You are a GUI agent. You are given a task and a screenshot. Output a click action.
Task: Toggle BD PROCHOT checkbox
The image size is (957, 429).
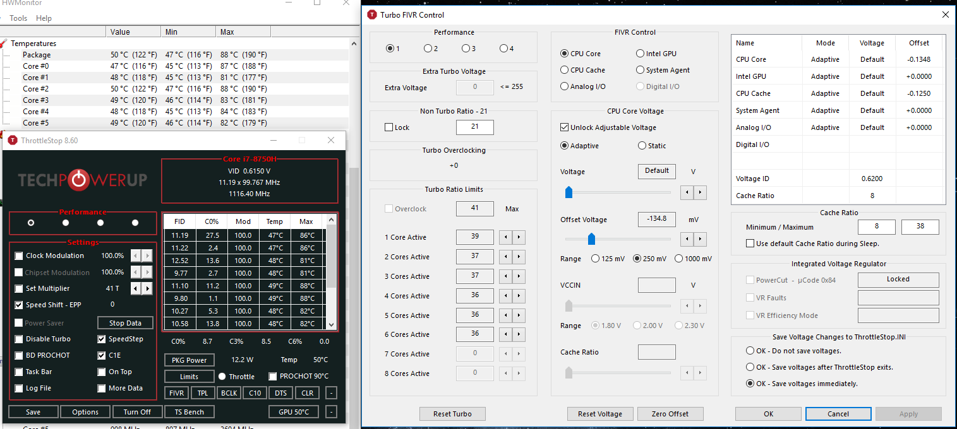point(19,355)
